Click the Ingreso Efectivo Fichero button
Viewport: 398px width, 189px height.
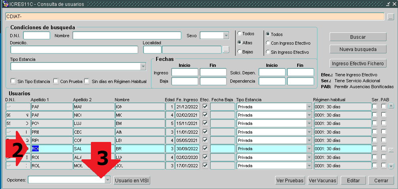358,63
